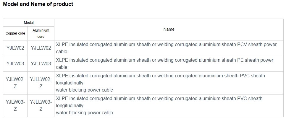Screen dimensions: 286x119
Task: Click word 'XLPE' in the YJLW03 row
Action: [x=62, y=60]
